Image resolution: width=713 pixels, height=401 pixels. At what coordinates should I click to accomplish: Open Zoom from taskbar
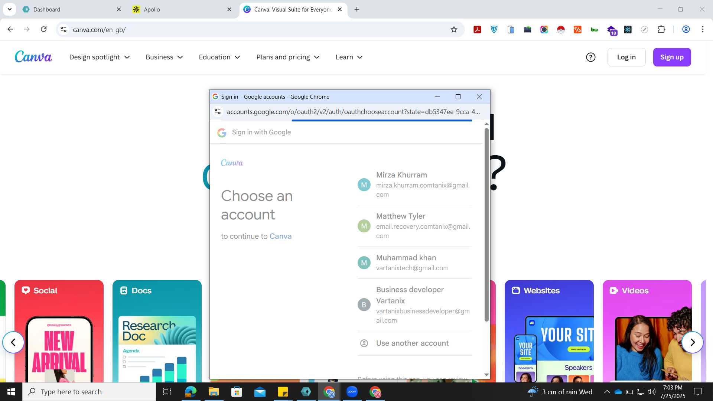click(x=352, y=392)
